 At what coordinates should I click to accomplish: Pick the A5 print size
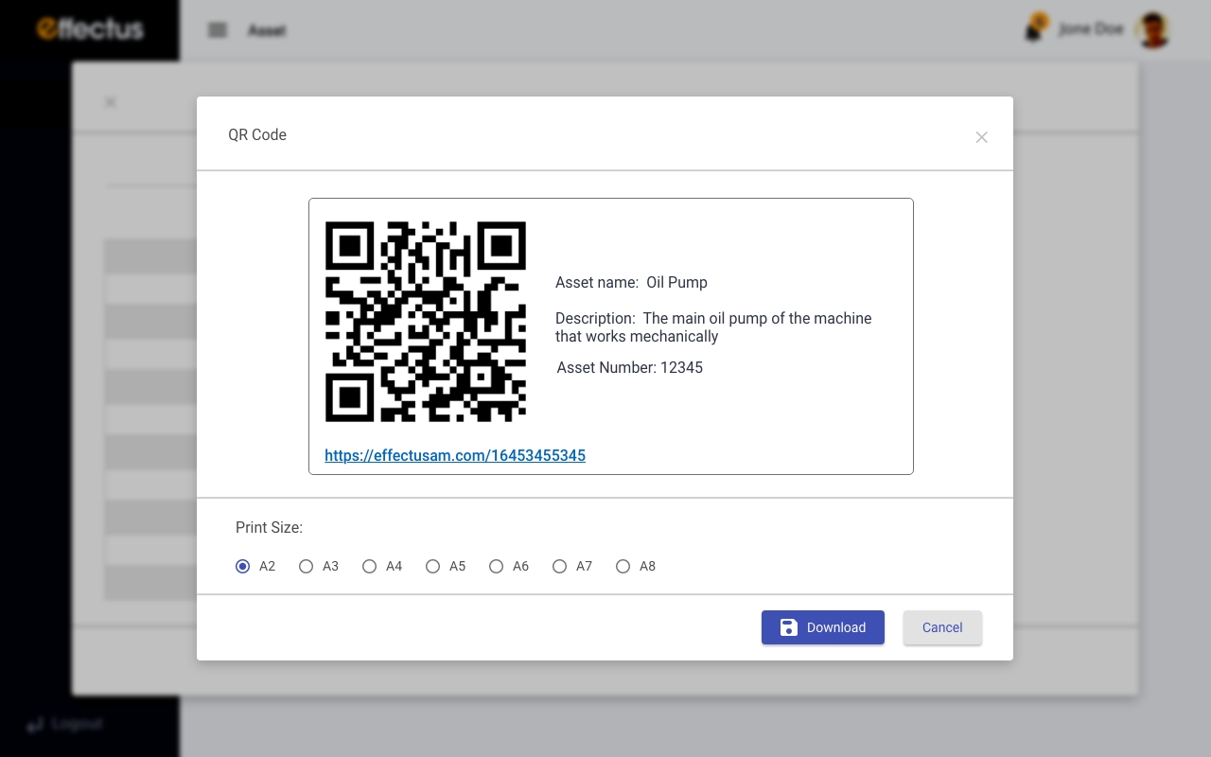pos(432,566)
